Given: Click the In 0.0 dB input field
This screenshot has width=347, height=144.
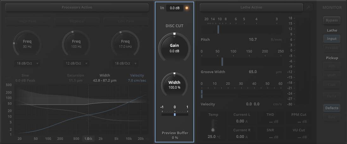Looking at the screenshot, I should (x=175, y=8).
